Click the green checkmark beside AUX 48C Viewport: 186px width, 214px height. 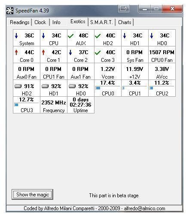pyautogui.click(x=71, y=36)
